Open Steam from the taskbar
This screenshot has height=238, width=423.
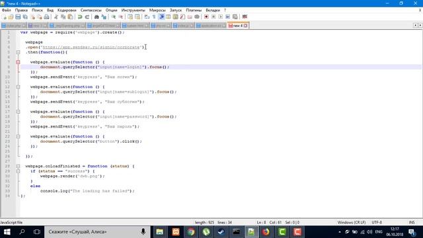pos(221,232)
